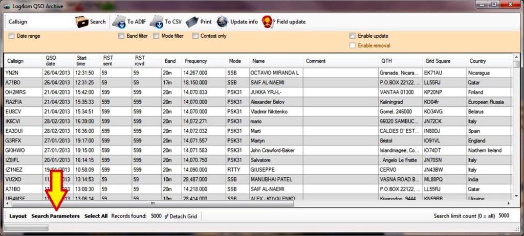Image resolution: width=524 pixels, height=236 pixels.
Task: Click the bottom progress bar
Action: pos(26,228)
